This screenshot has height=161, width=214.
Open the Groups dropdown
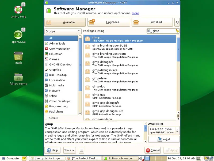(x=63, y=31)
